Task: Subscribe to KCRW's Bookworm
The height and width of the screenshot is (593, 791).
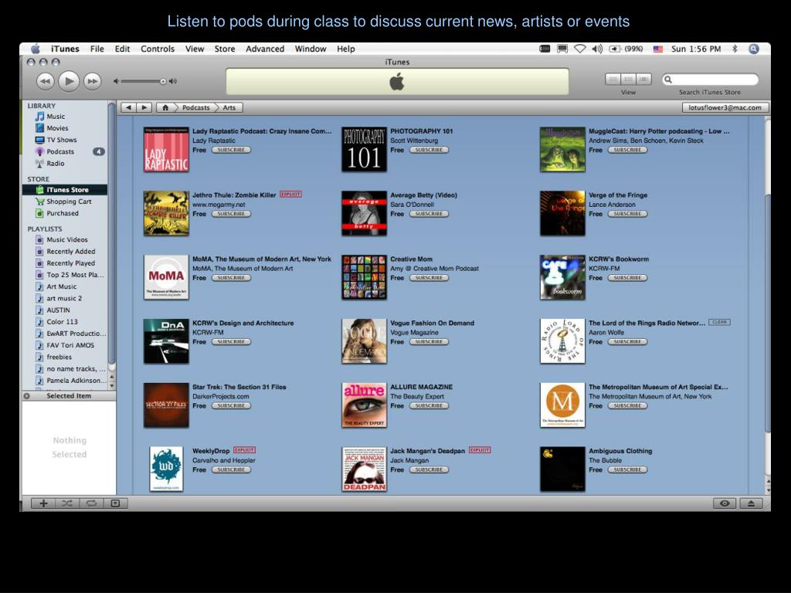Action: coord(627,278)
